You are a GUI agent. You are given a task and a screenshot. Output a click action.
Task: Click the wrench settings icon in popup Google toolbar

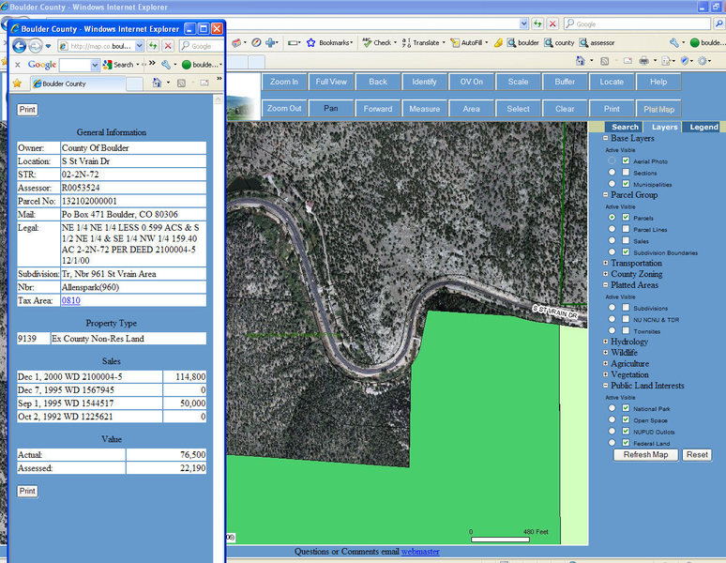pyautogui.click(x=166, y=65)
